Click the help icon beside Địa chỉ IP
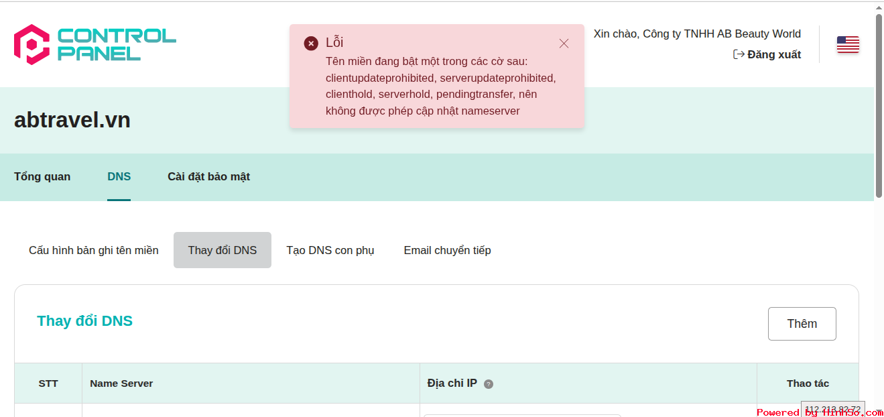The height and width of the screenshot is (417, 884). point(489,384)
